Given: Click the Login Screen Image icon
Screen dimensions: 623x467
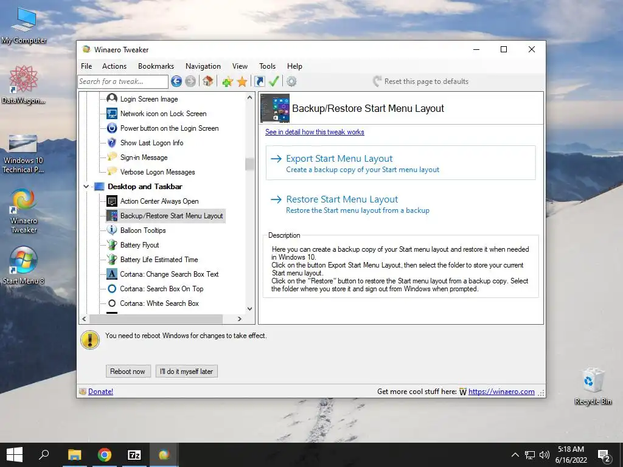Looking at the screenshot, I should 112,99.
